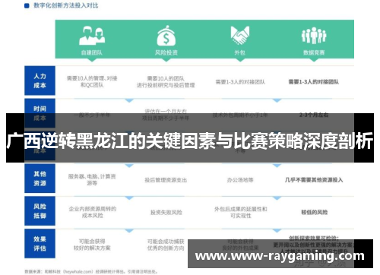The height and width of the screenshot is (275, 380).
Task: Select bold 需要1-3人的对接团队 under 数据竞赛
Action: click(314, 82)
